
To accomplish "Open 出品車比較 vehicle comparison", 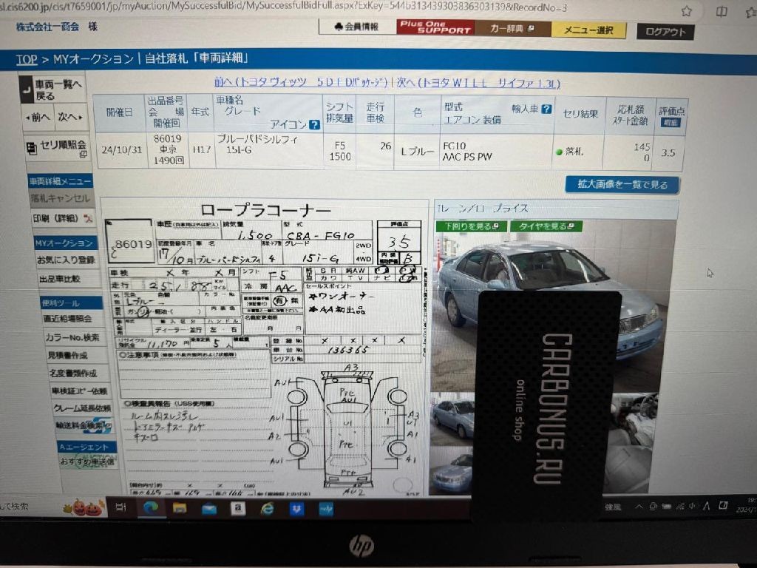I will [60, 279].
